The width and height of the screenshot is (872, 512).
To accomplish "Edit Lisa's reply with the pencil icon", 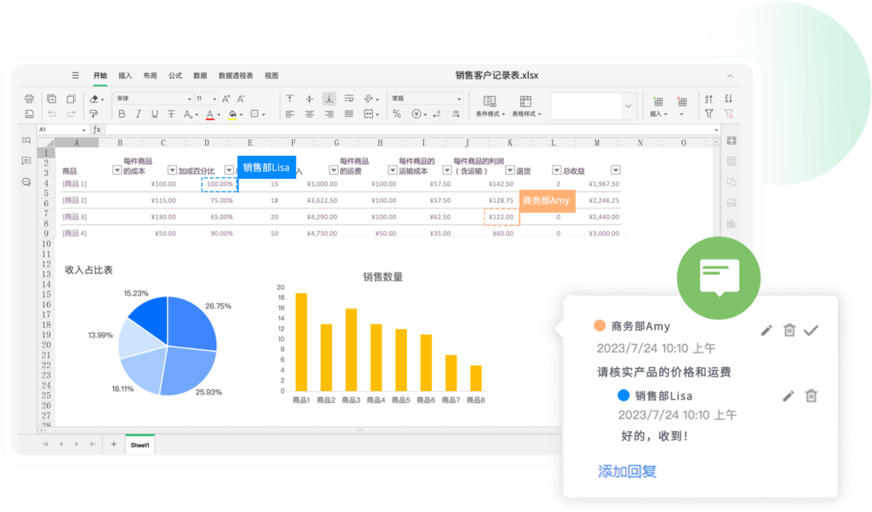I will [x=788, y=395].
